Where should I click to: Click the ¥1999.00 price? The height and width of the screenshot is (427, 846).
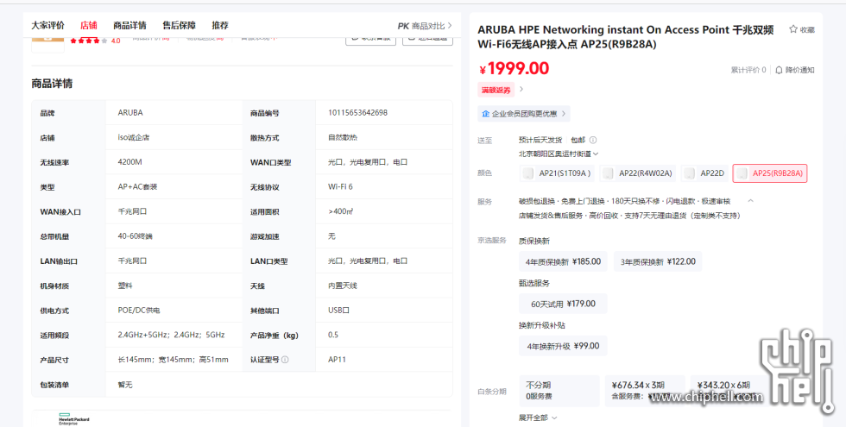515,68
